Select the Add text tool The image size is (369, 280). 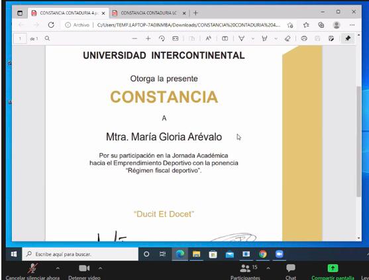(x=225, y=38)
